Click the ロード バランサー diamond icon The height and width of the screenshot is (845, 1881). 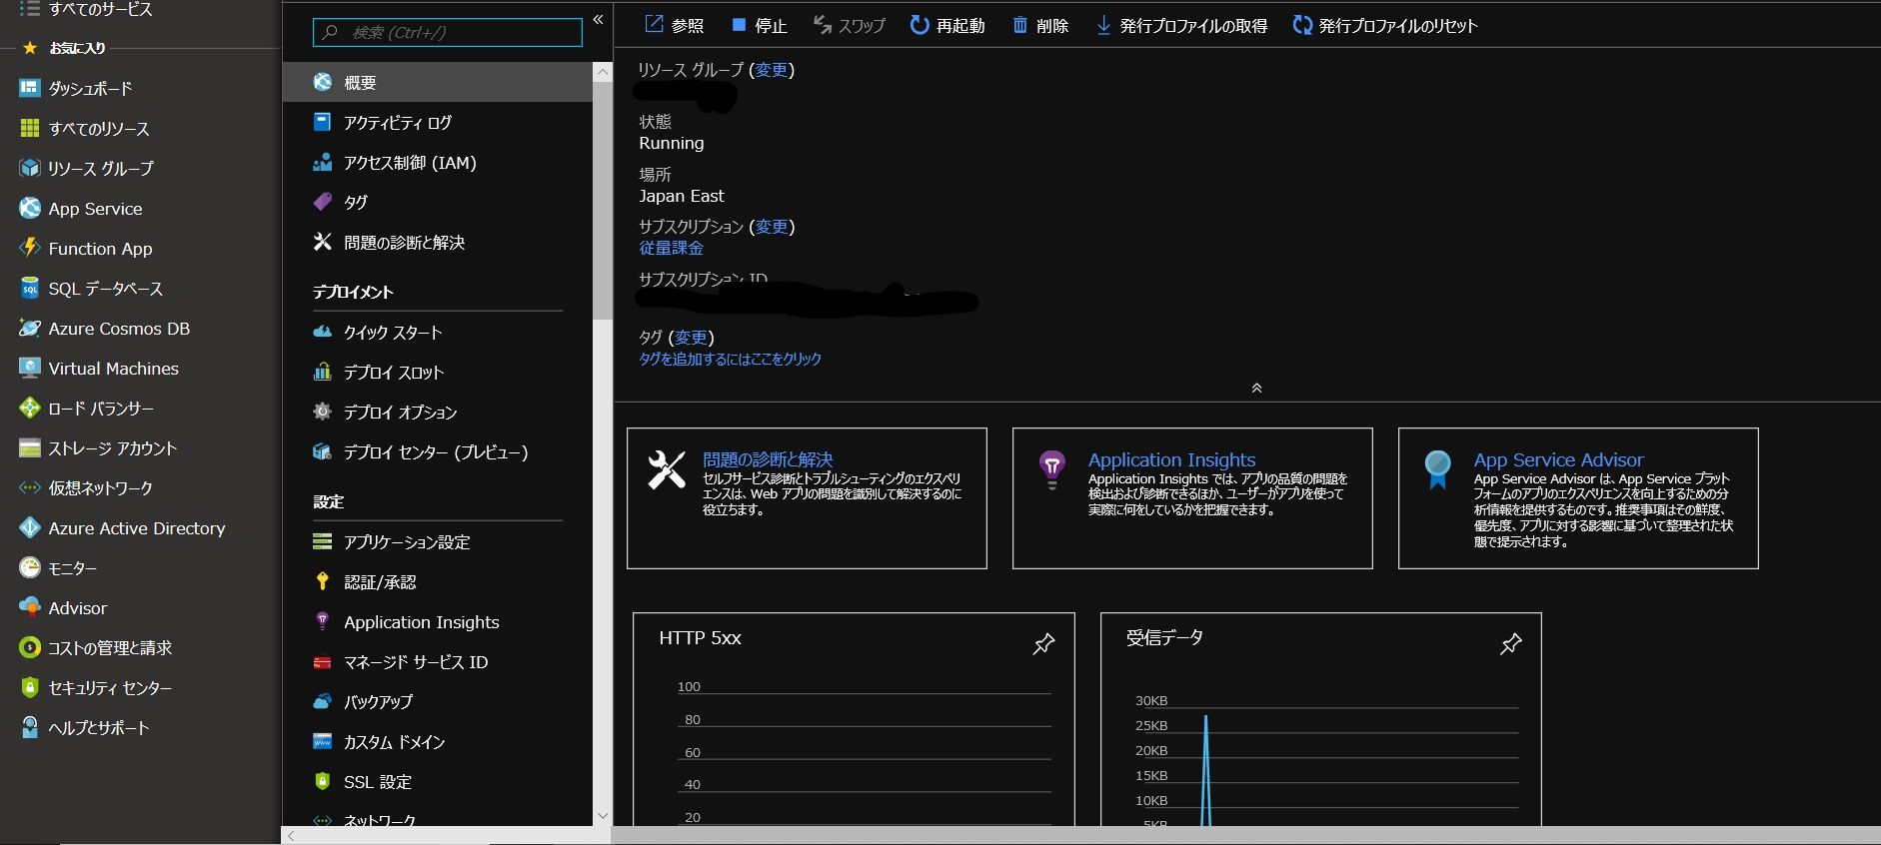30,408
